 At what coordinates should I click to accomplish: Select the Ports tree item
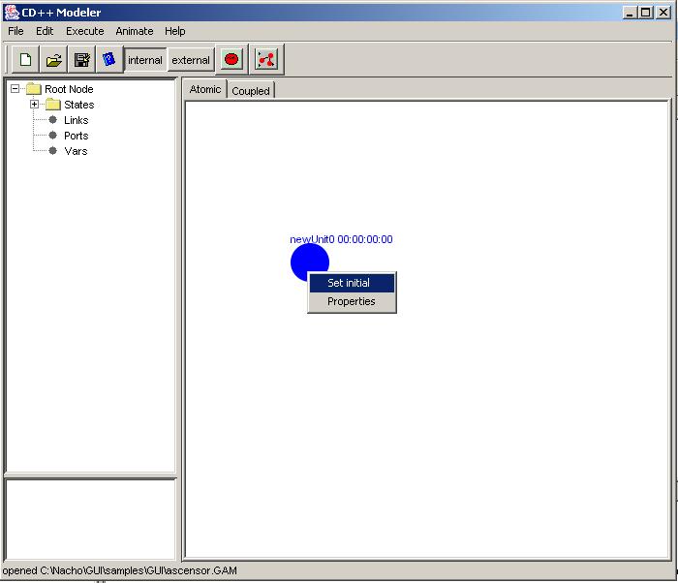point(76,136)
